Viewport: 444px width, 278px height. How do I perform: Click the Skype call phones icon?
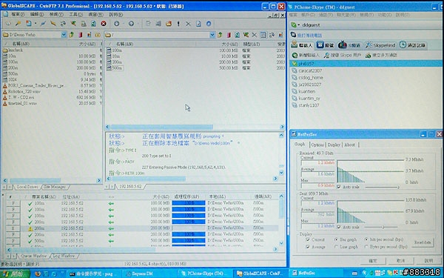(x=293, y=35)
